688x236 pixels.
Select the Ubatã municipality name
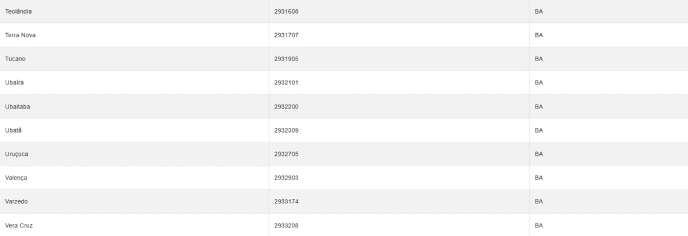[x=13, y=130]
